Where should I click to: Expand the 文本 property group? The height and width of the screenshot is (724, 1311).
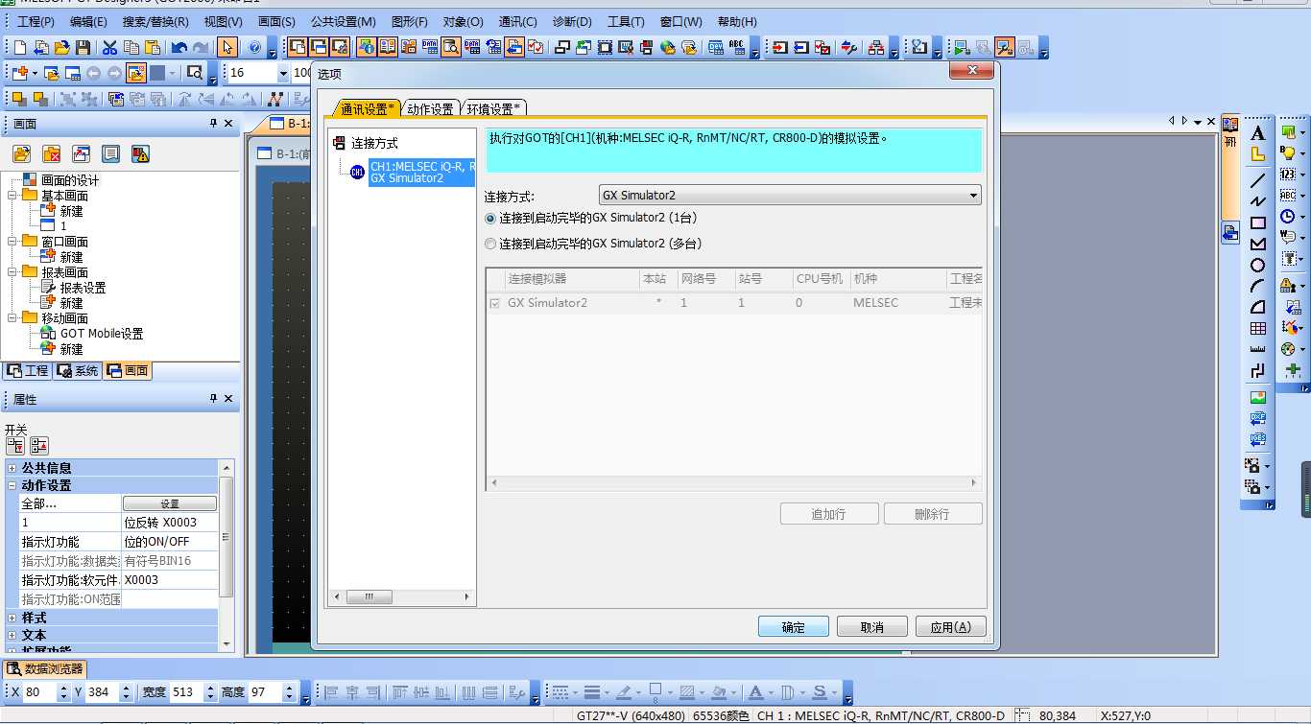pyautogui.click(x=12, y=635)
